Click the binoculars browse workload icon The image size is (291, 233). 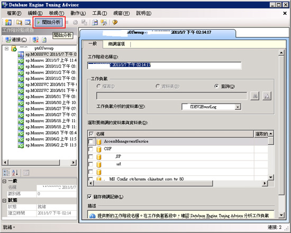coord(255,96)
